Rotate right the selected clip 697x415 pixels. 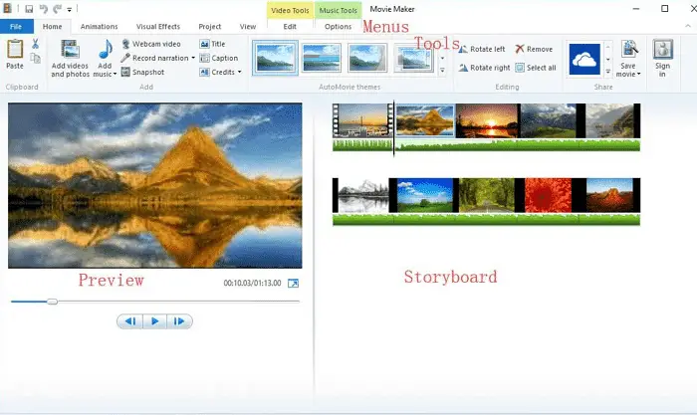pyautogui.click(x=484, y=68)
